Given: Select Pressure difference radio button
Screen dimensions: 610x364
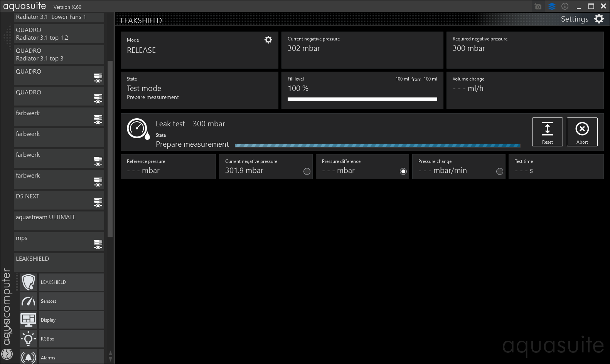Looking at the screenshot, I should pyautogui.click(x=403, y=171).
